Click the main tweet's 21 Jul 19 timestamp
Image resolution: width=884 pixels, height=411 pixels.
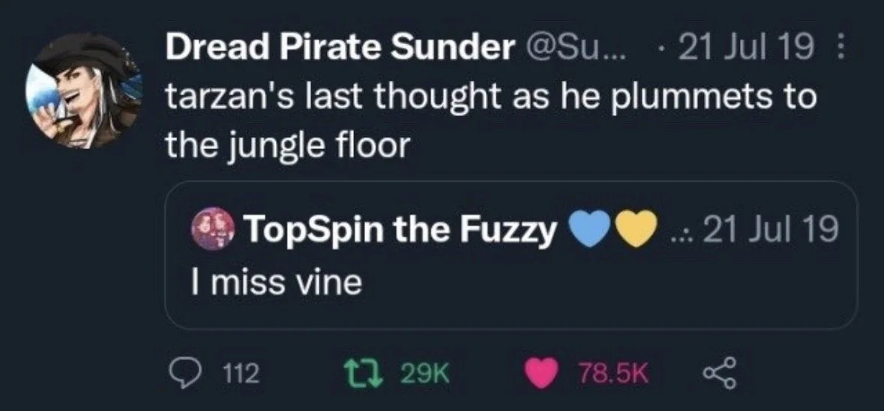click(745, 49)
